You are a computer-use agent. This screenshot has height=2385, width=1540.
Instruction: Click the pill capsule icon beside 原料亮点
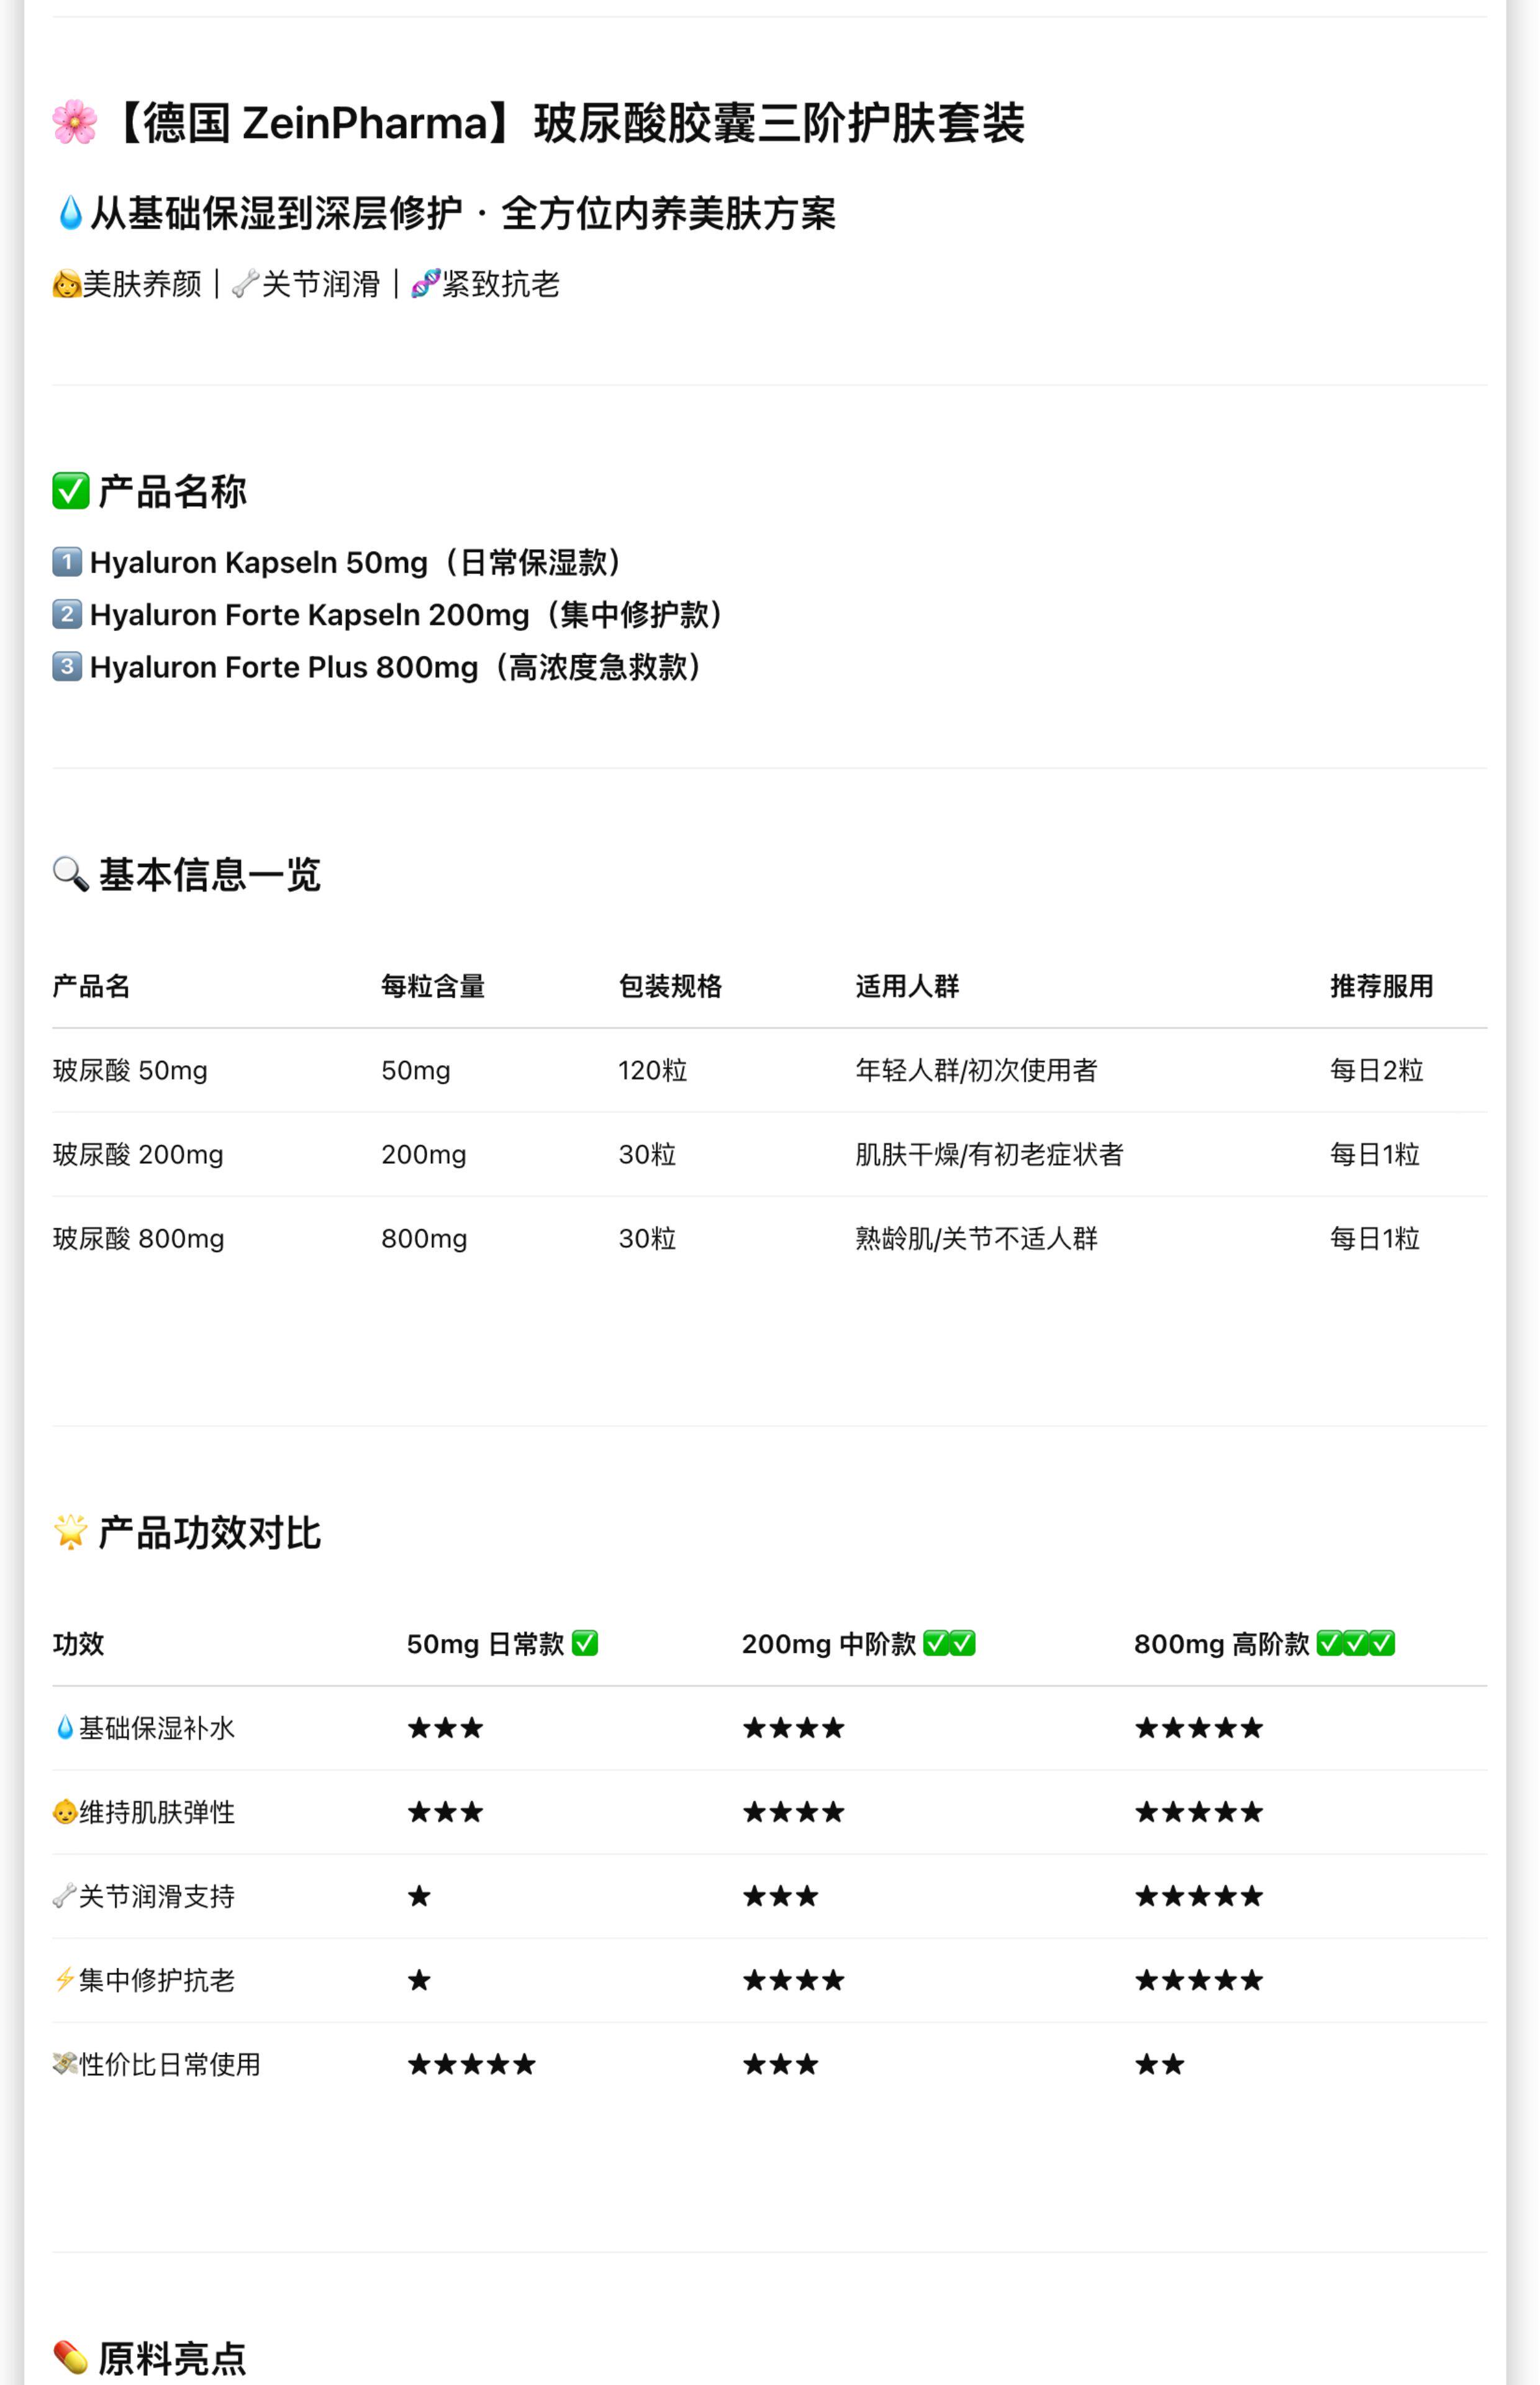coord(71,2357)
